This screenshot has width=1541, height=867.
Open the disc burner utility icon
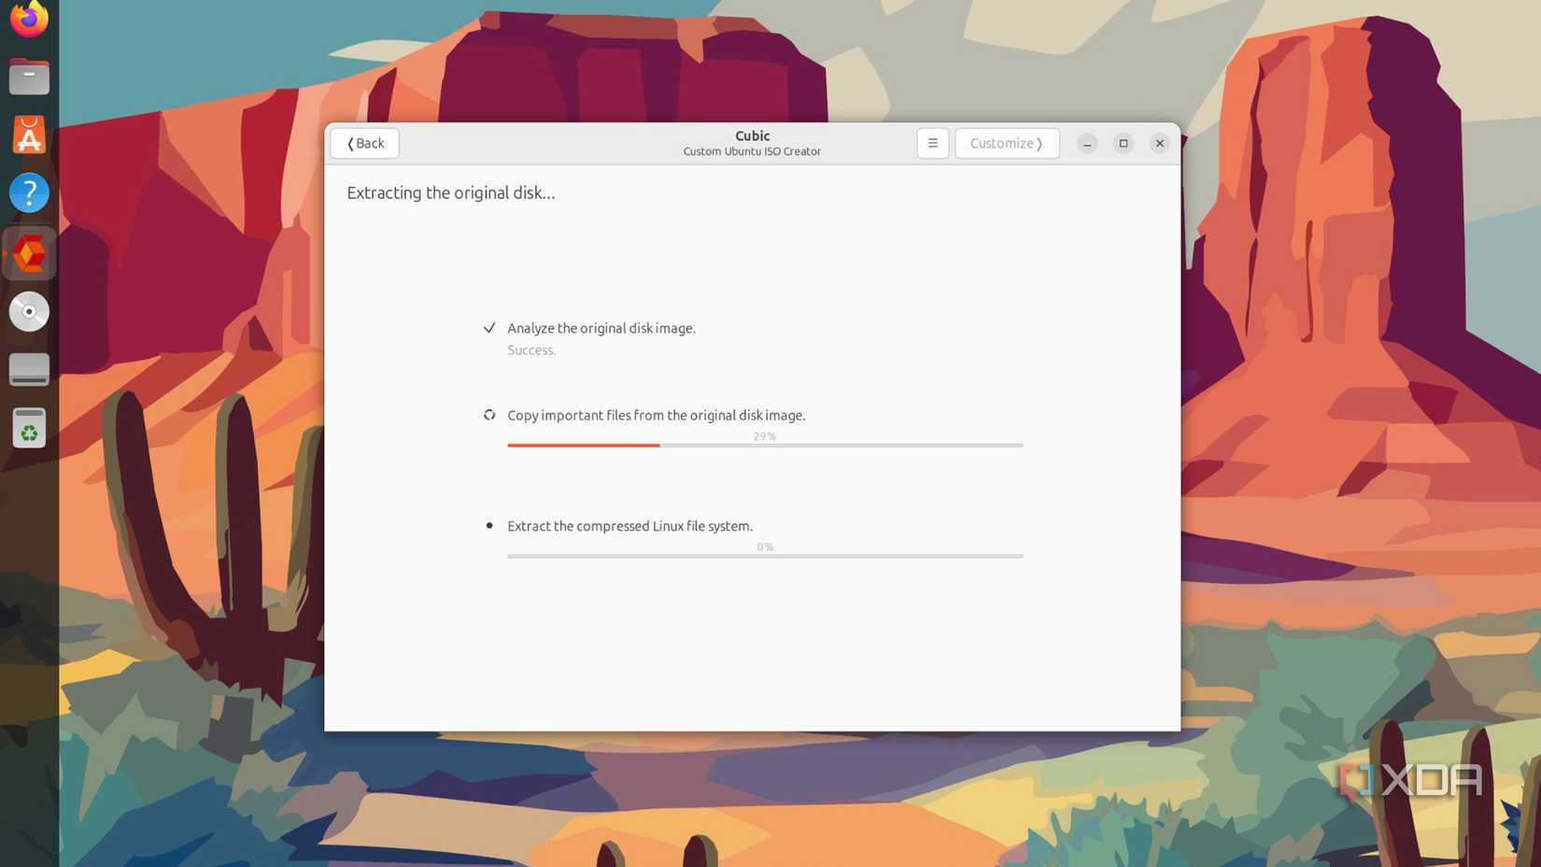pos(28,311)
